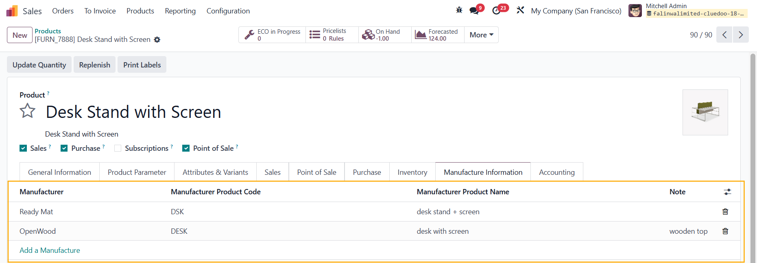The height and width of the screenshot is (263, 757).
Task: Uncheck the Sales checkbox
Action: point(24,148)
